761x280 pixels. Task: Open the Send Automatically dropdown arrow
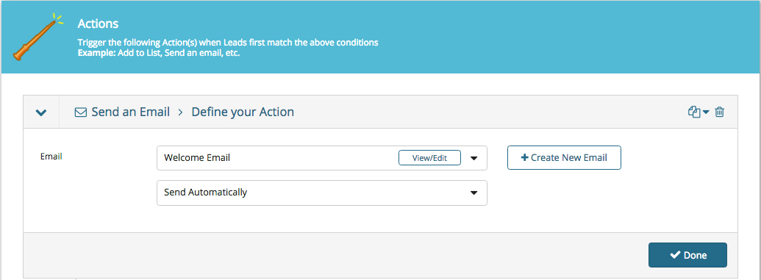474,193
